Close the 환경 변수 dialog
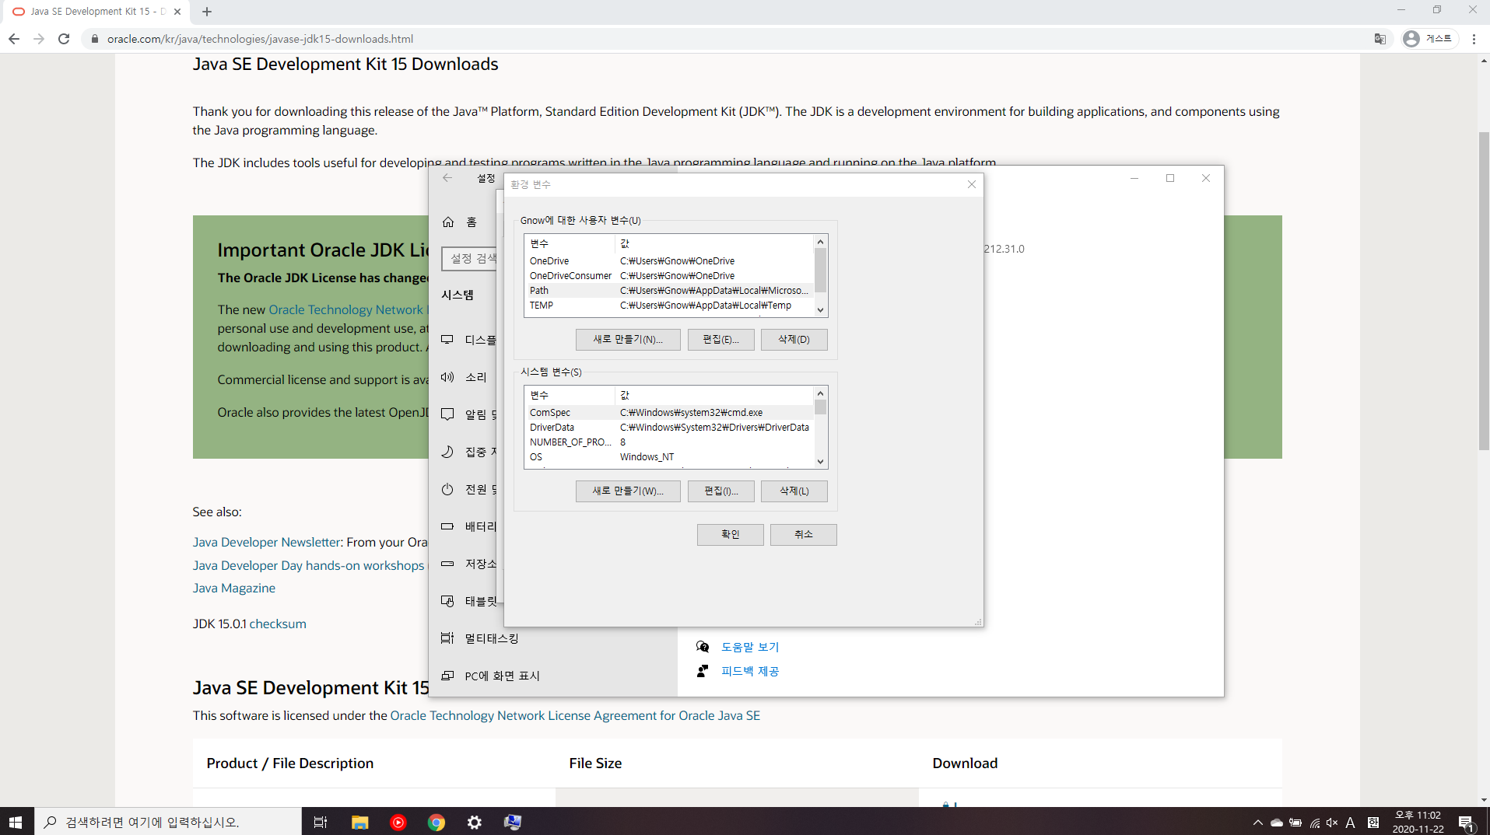This screenshot has width=1490, height=835. coord(971,184)
